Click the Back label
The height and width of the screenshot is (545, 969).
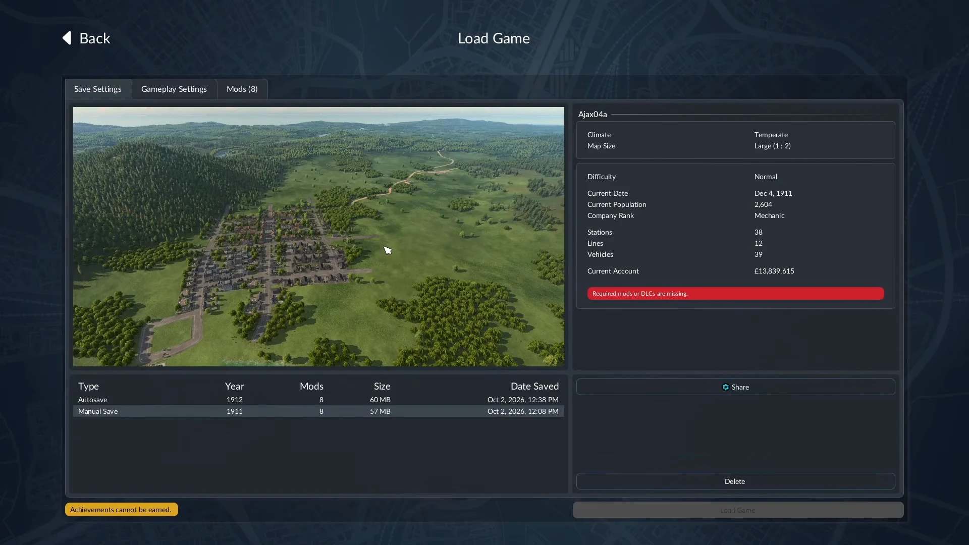coord(95,38)
